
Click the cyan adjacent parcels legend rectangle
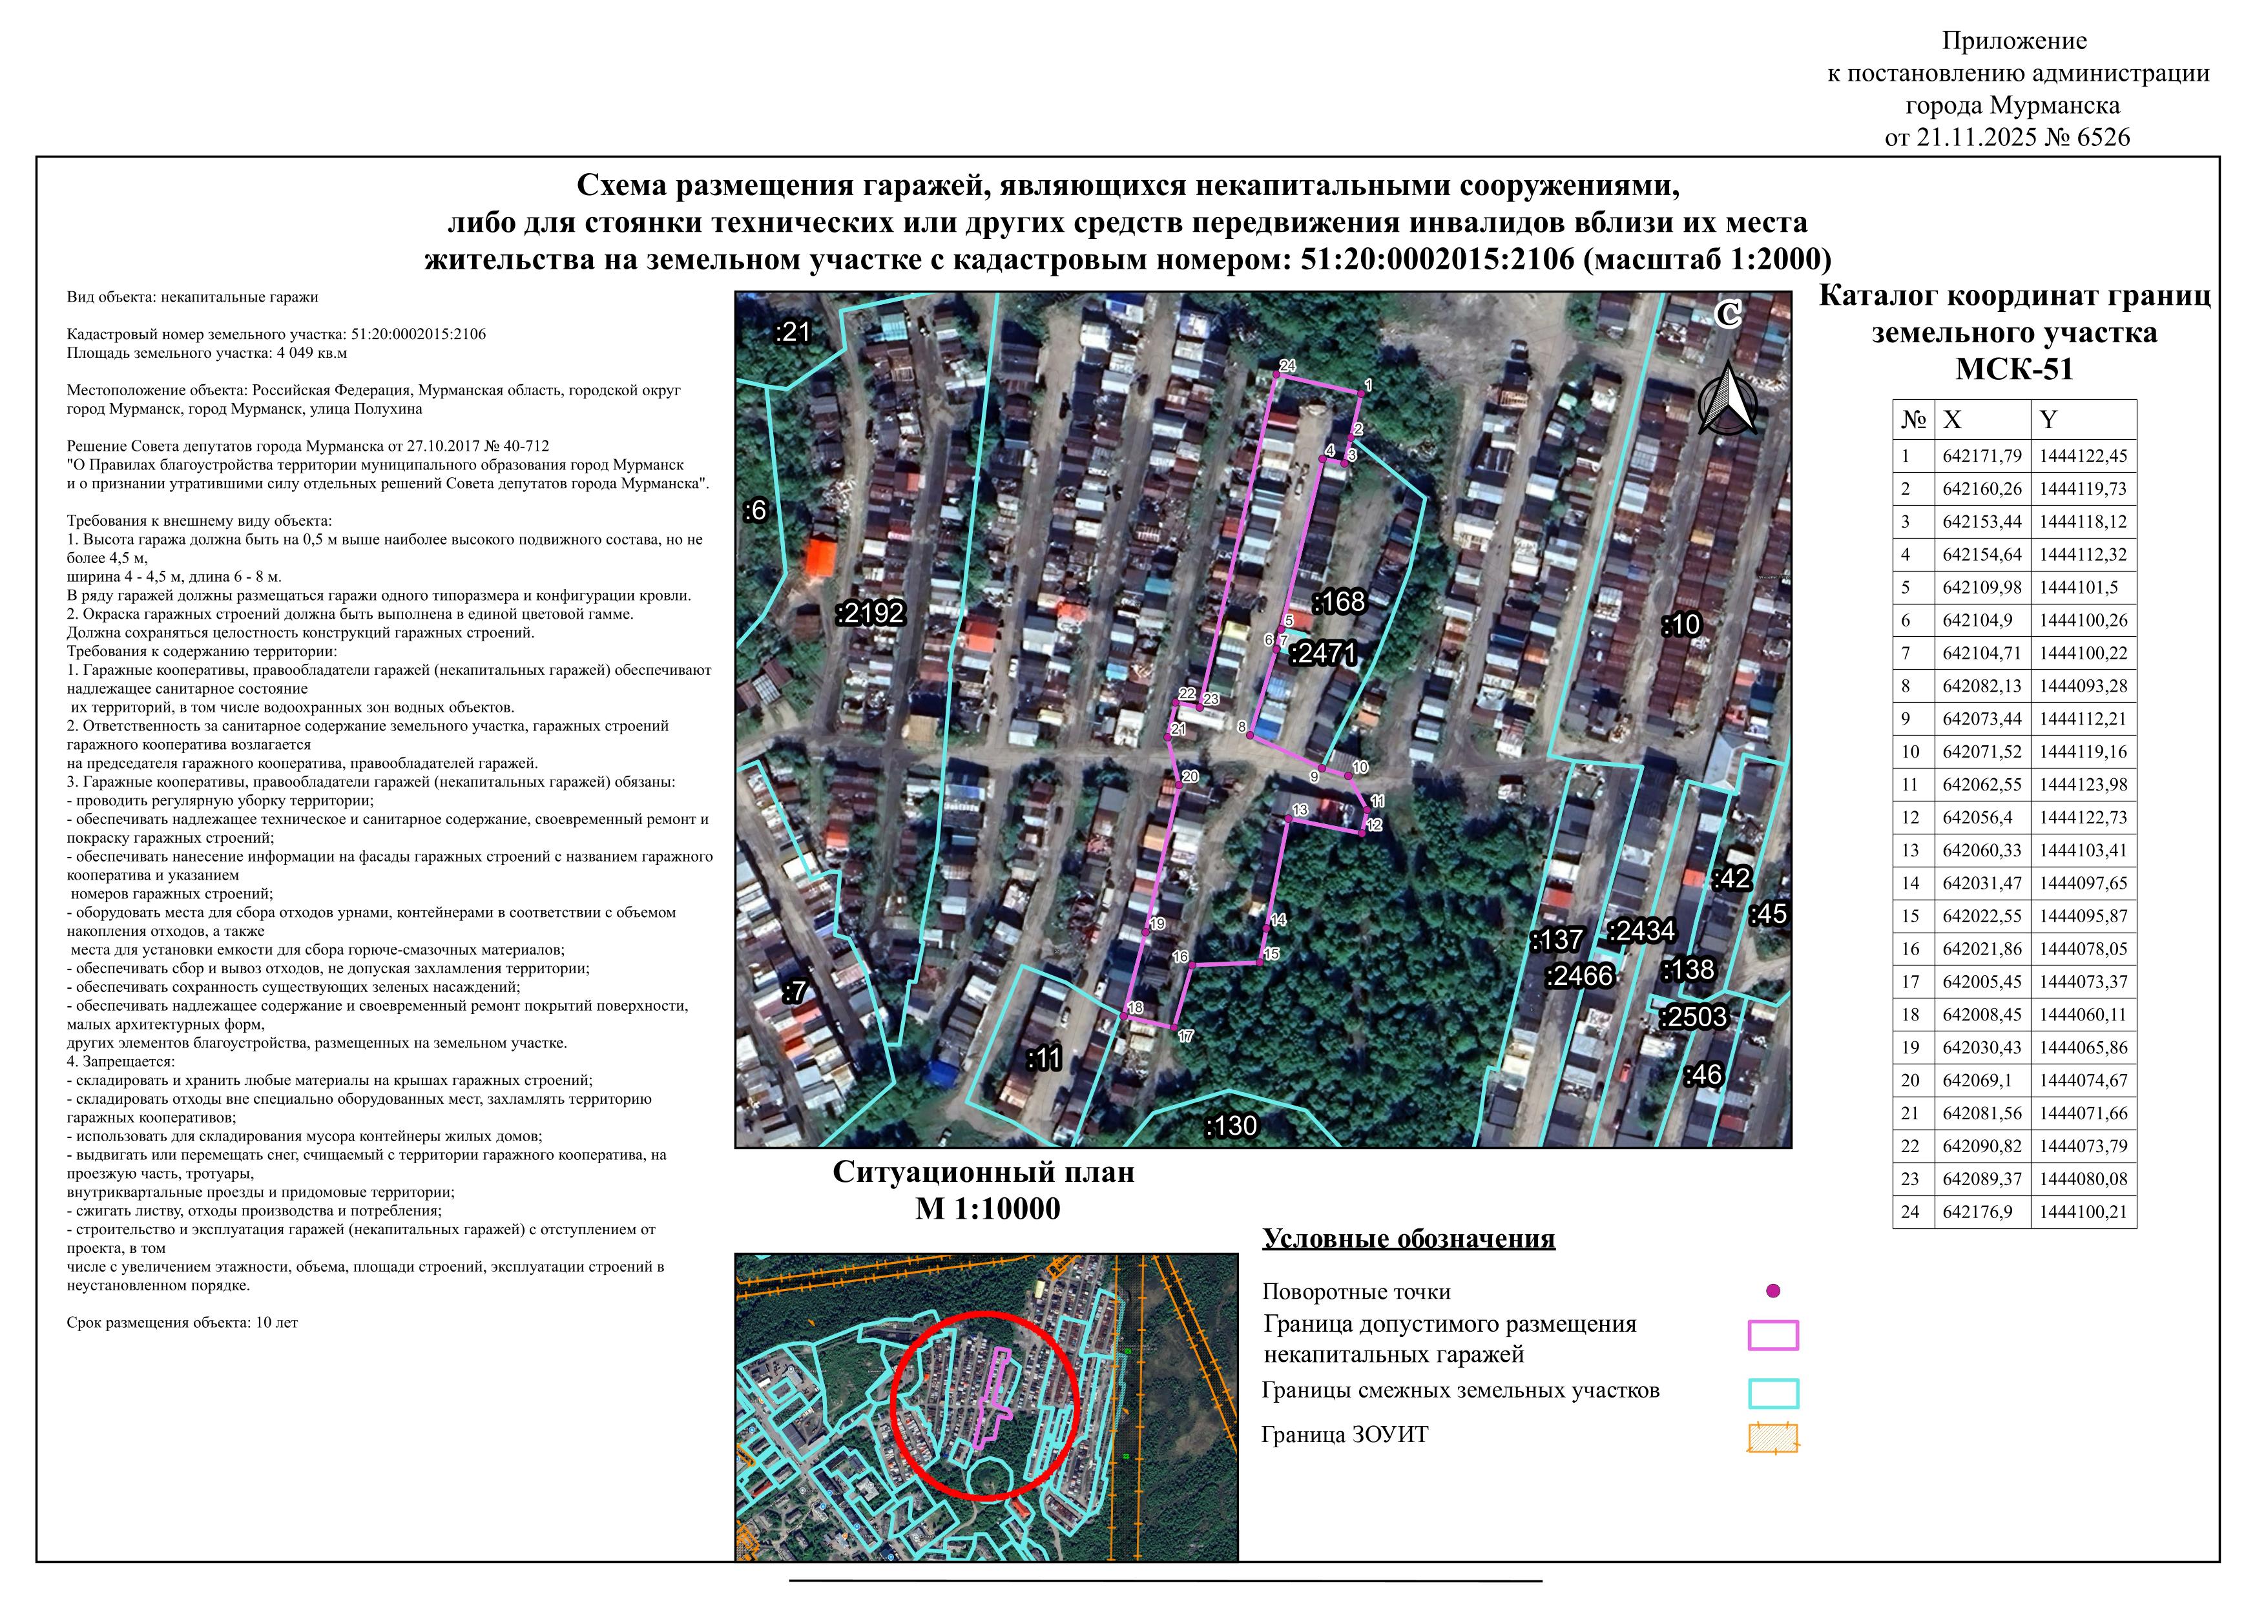(x=1772, y=1393)
